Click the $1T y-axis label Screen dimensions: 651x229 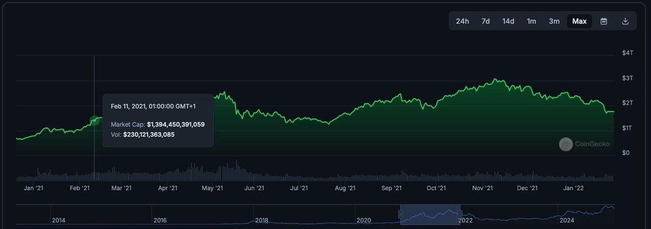pos(627,128)
